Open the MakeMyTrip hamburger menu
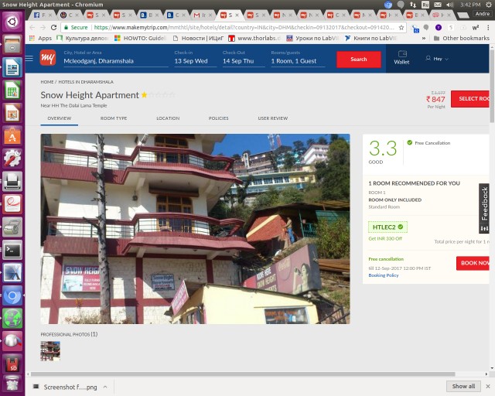The width and height of the screenshot is (495, 396). pos(29,58)
